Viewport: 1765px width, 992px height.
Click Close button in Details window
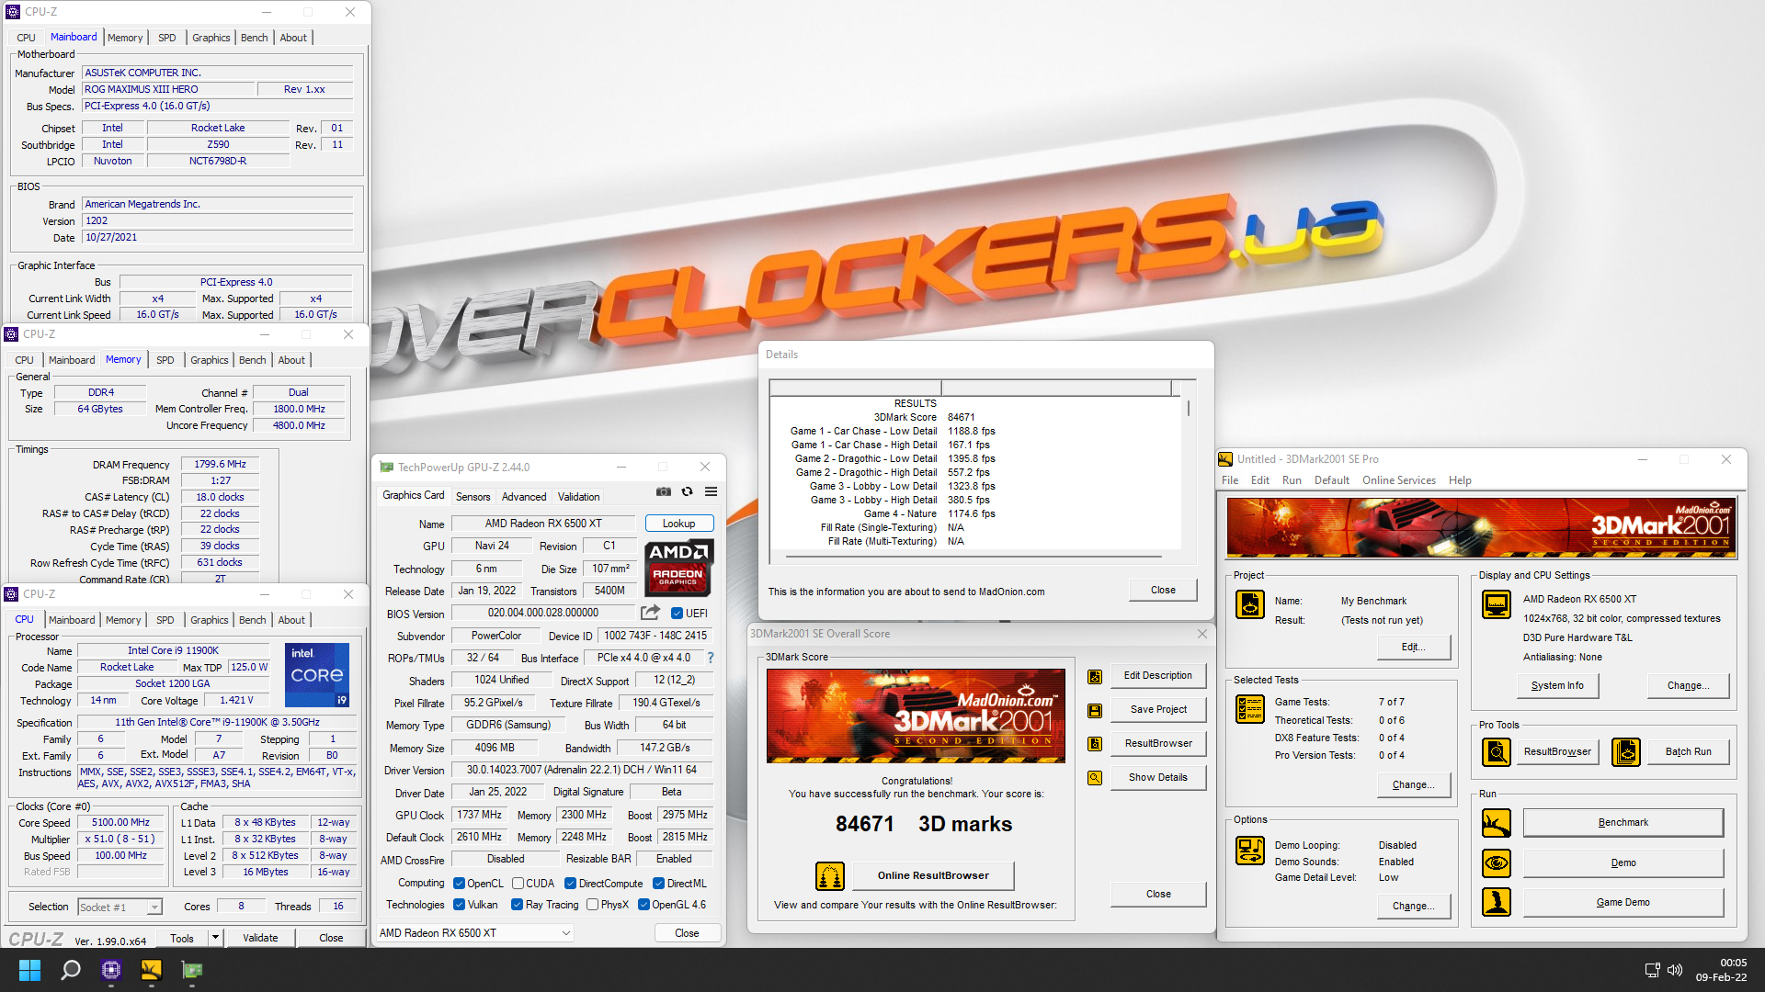(x=1163, y=591)
